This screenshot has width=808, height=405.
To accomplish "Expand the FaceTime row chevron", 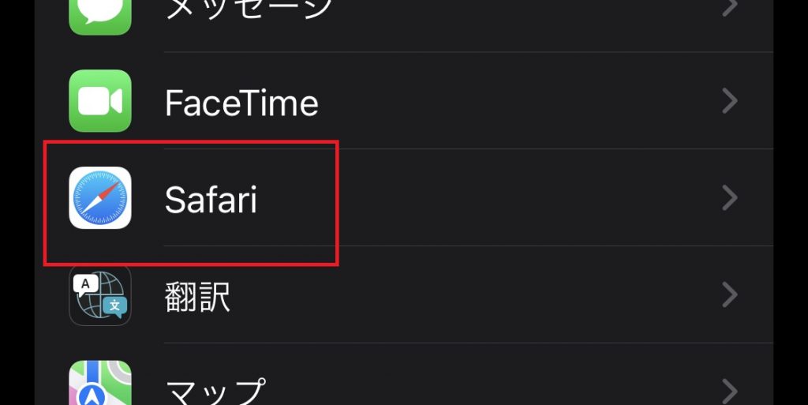I will pyautogui.click(x=729, y=101).
